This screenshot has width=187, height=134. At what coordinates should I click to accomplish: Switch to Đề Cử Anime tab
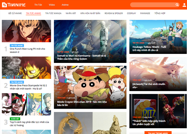pos(15,13)
